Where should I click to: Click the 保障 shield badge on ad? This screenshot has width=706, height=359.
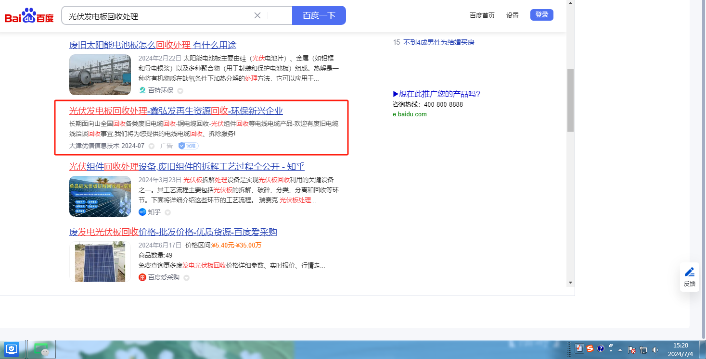188,146
